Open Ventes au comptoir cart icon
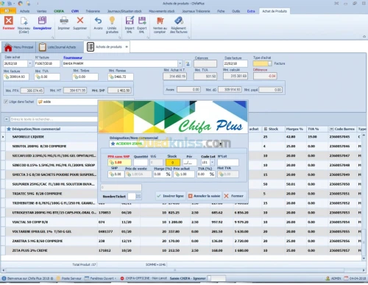Image resolution: width=368 pixels, height=285 pixels. pyautogui.click(x=160, y=24)
